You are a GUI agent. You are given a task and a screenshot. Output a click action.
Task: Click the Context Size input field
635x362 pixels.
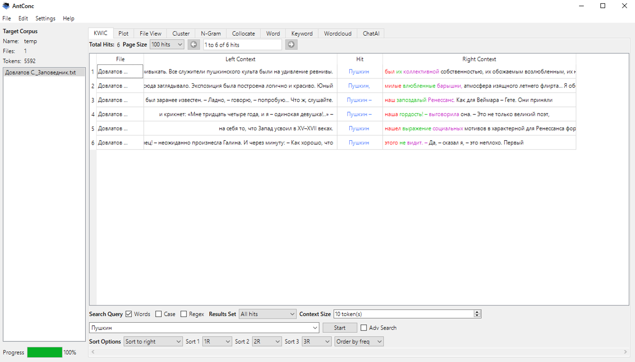click(404, 314)
